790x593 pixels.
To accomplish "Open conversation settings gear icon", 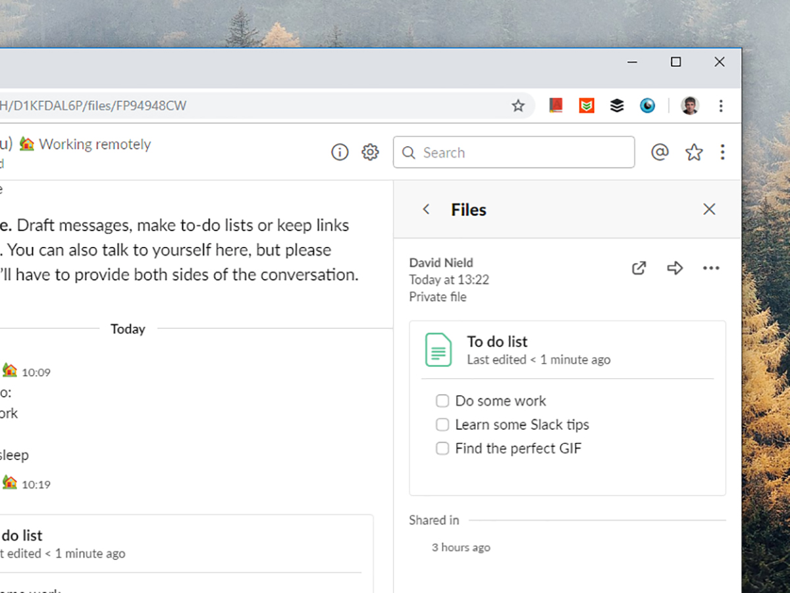I will click(x=370, y=153).
